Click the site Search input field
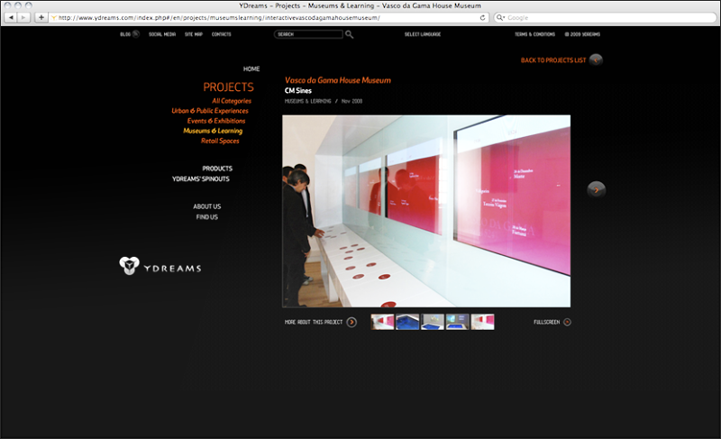The width and height of the screenshot is (721, 439). pos(309,34)
